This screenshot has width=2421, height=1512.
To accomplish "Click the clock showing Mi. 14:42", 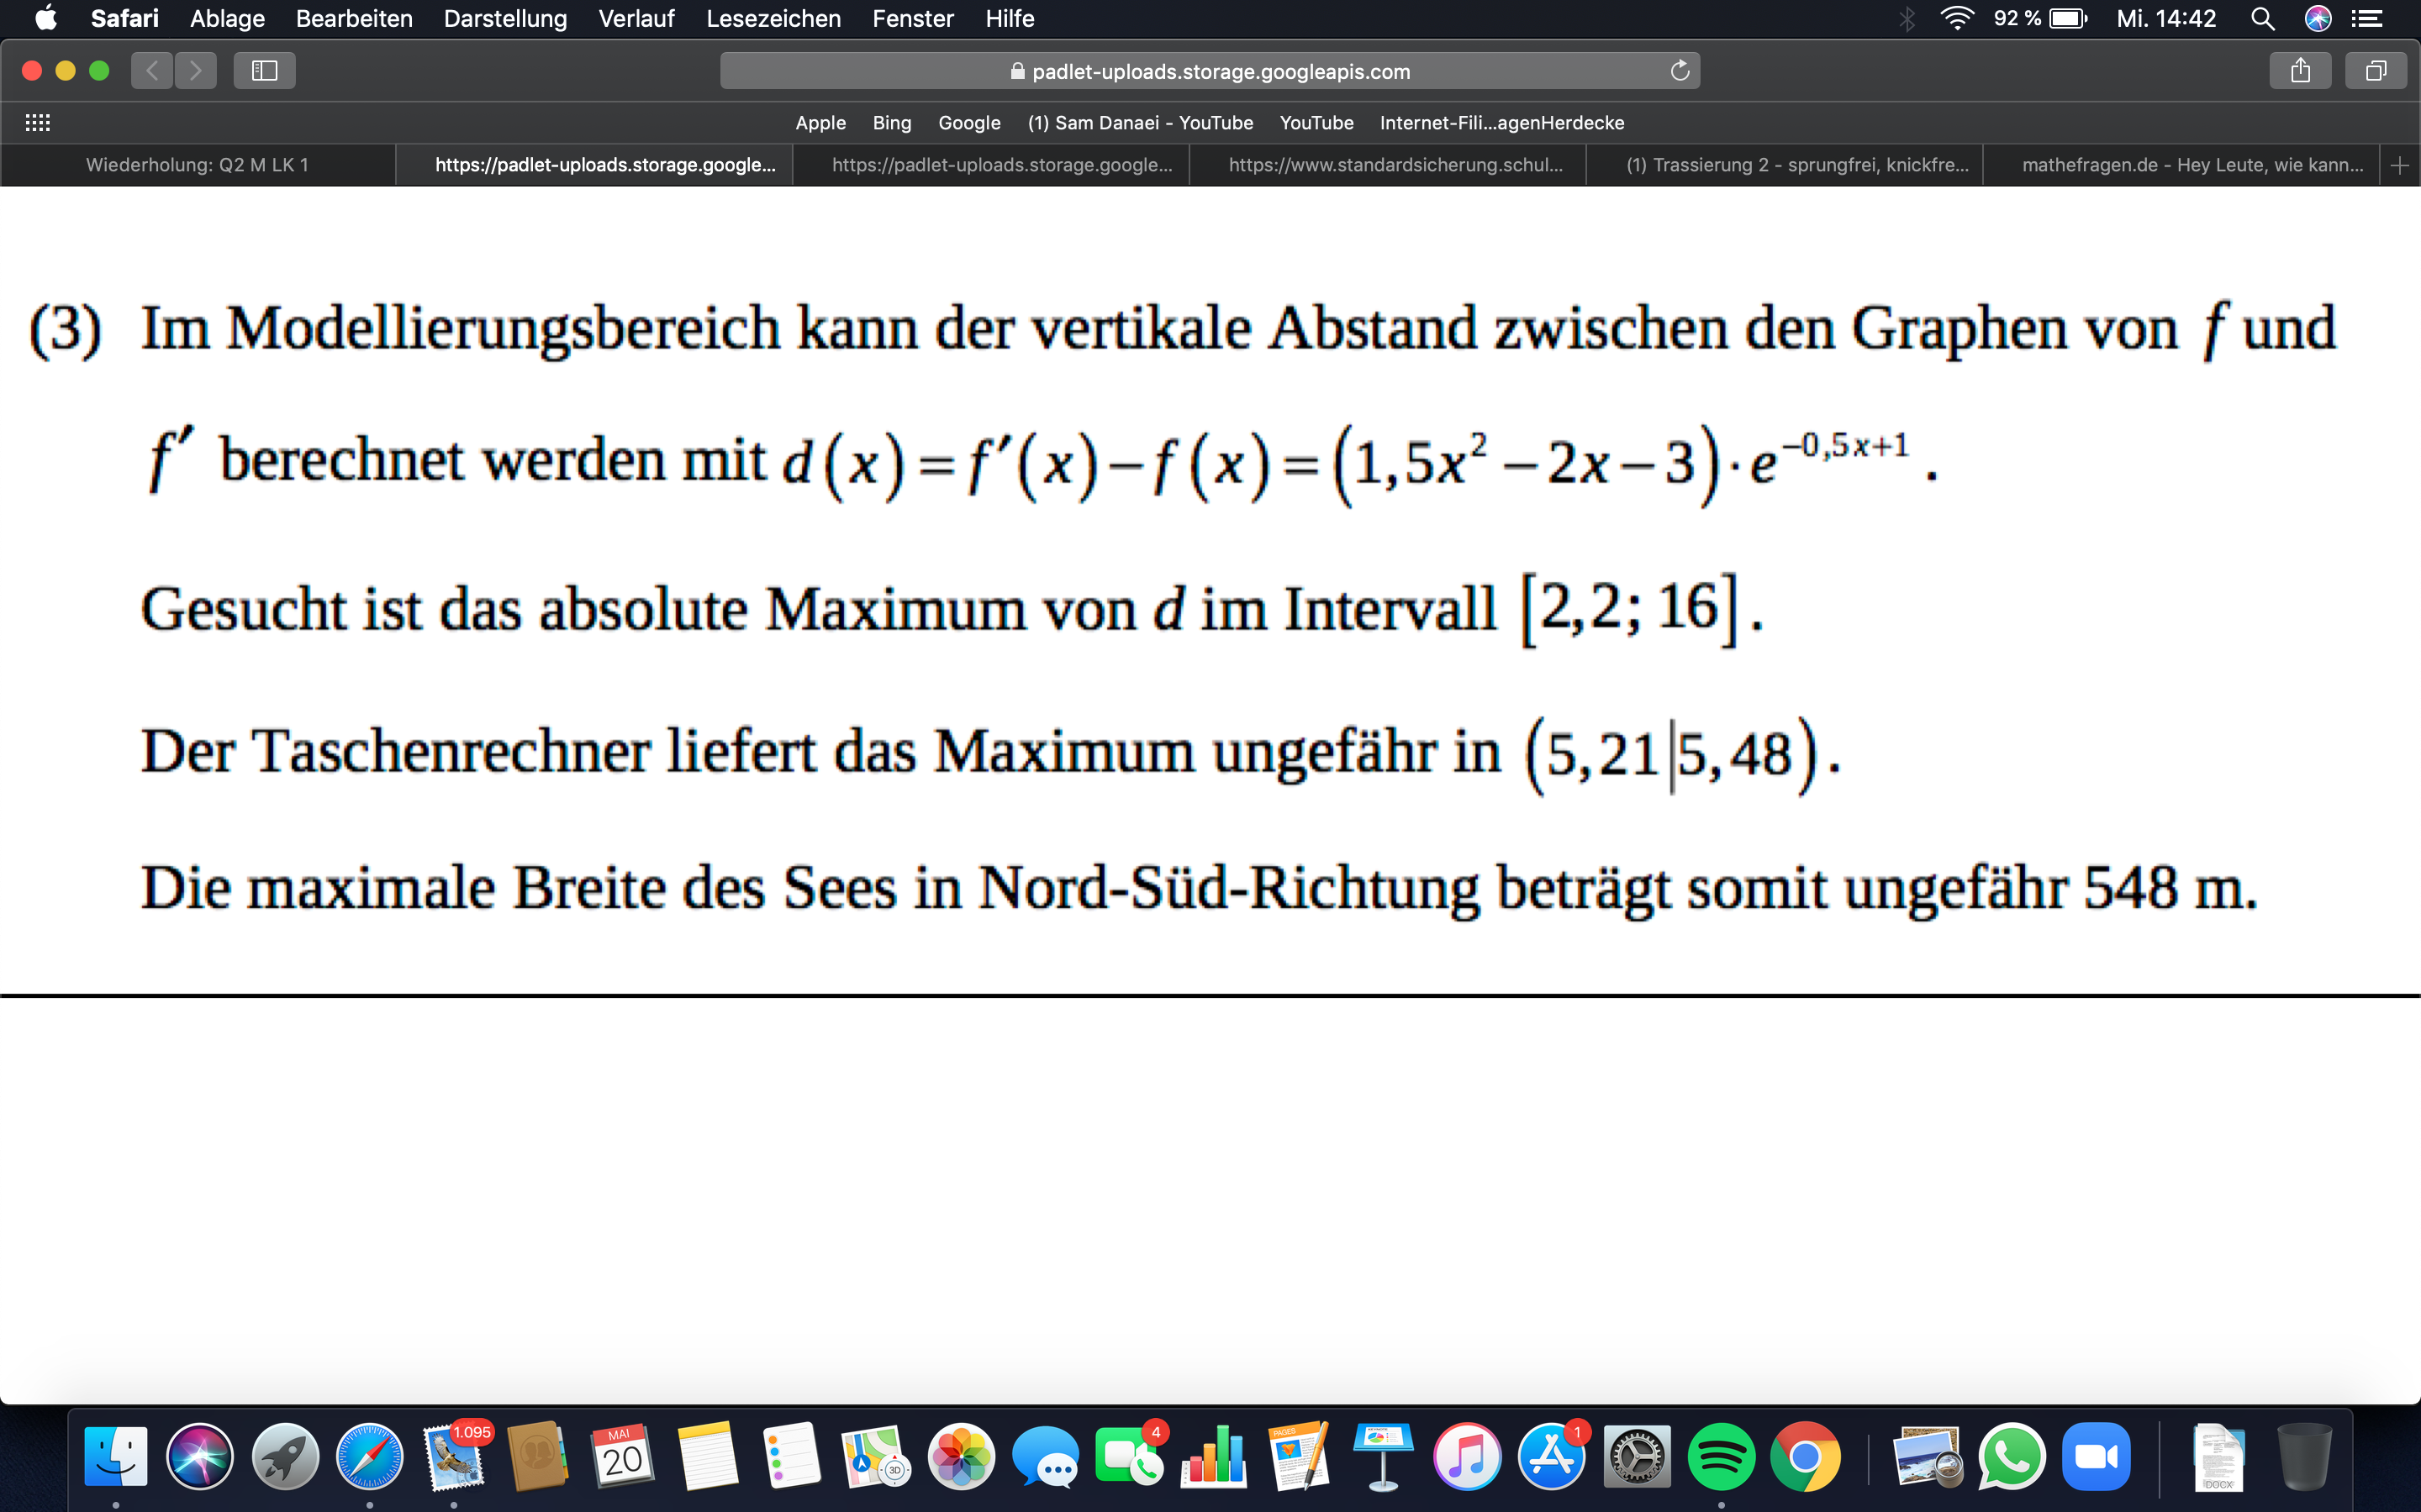I will [x=2166, y=18].
